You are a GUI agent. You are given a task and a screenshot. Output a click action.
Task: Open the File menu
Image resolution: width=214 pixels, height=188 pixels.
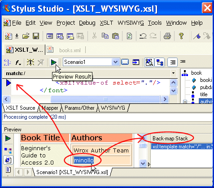tap(17, 23)
